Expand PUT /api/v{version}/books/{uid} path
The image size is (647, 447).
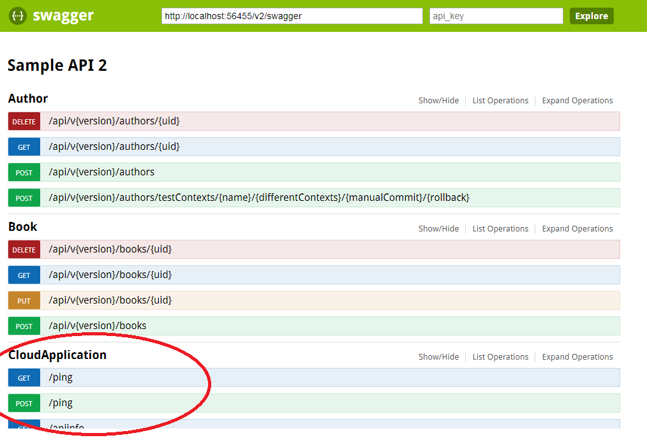coord(110,300)
